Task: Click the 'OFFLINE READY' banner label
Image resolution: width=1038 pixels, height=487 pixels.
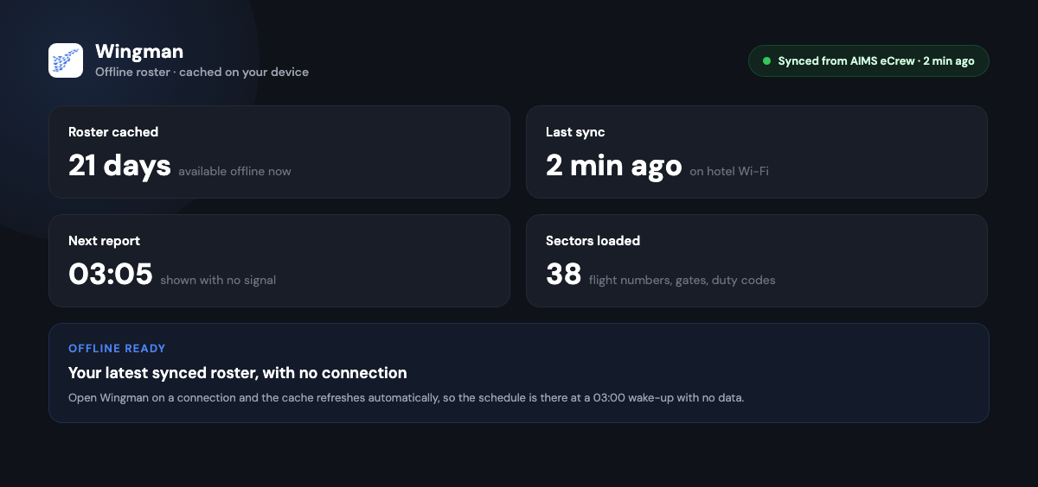Action: pos(117,349)
